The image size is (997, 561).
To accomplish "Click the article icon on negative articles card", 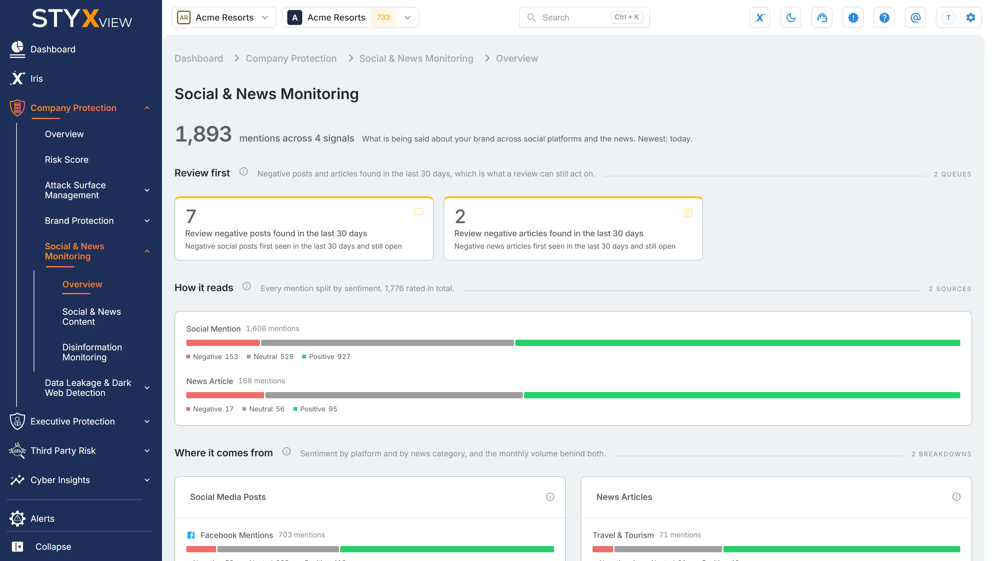I will 688,212.
